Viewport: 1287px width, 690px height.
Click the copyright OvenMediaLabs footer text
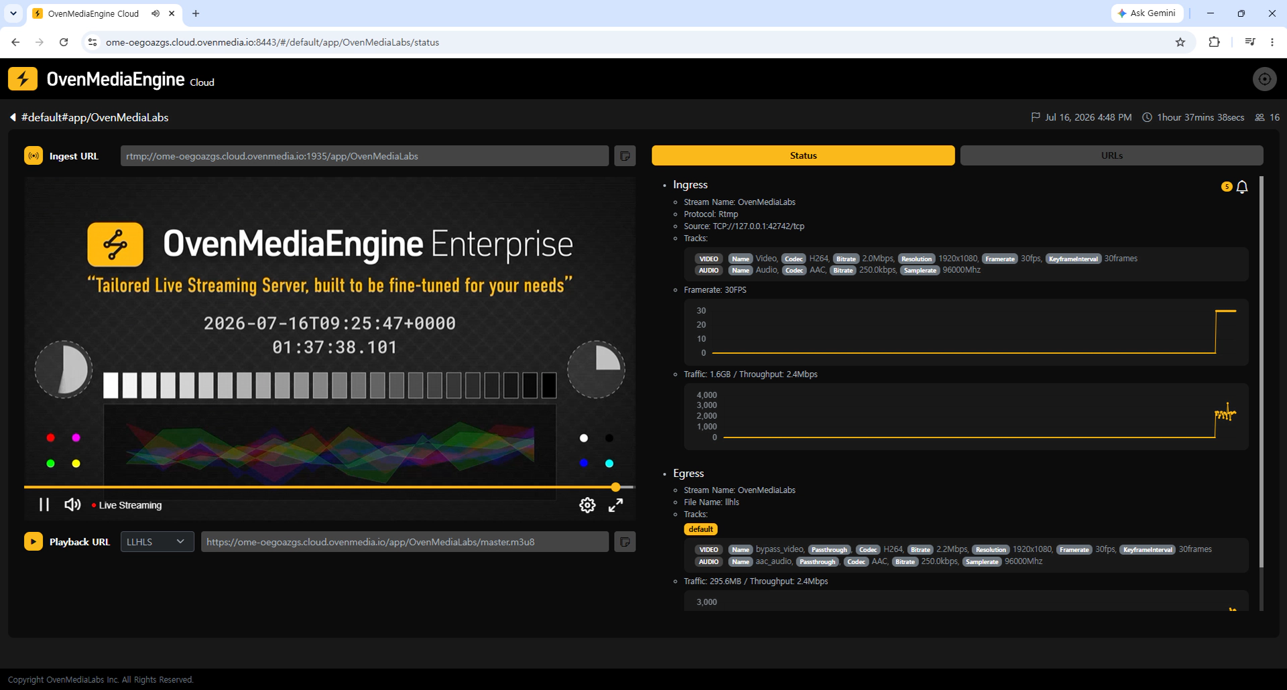click(x=101, y=680)
